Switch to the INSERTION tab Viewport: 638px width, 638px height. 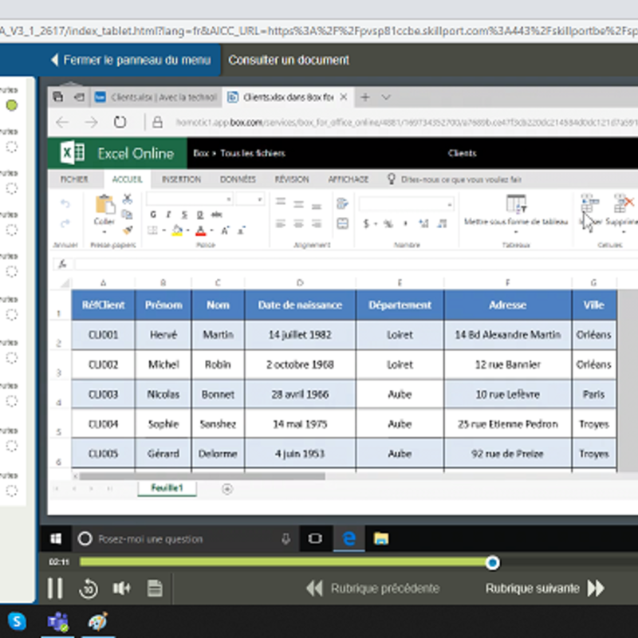[x=182, y=179]
